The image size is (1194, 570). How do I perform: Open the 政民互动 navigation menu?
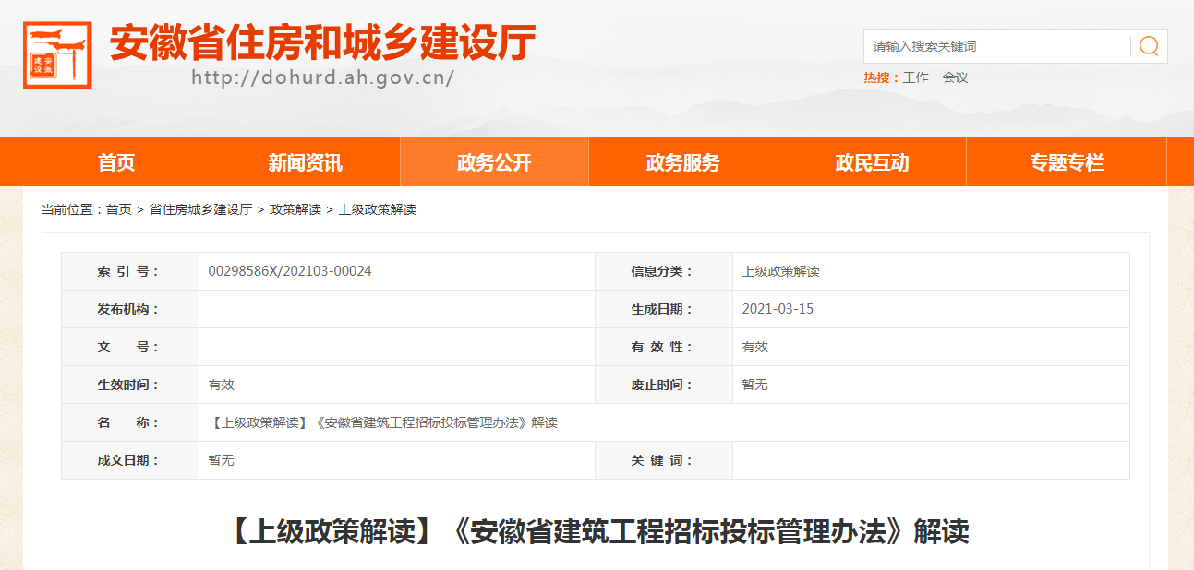[x=872, y=162]
